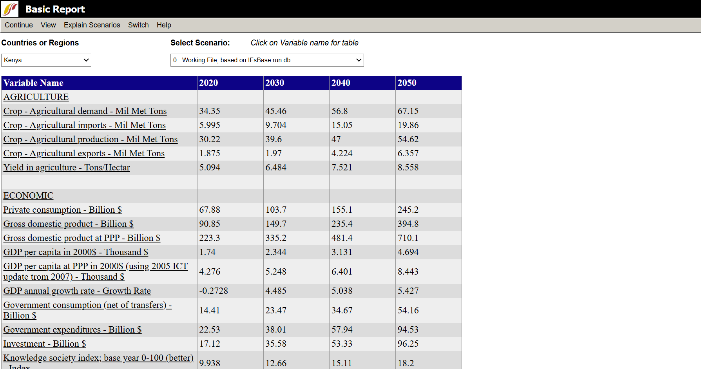Viewport: 701px width, 369px height.
Task: Expand the Kenya country dropdown
Action: (x=46, y=60)
